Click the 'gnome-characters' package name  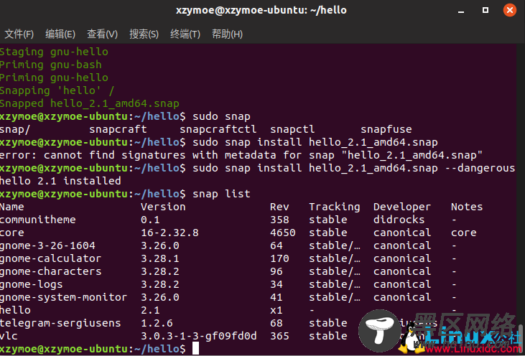click(x=50, y=271)
